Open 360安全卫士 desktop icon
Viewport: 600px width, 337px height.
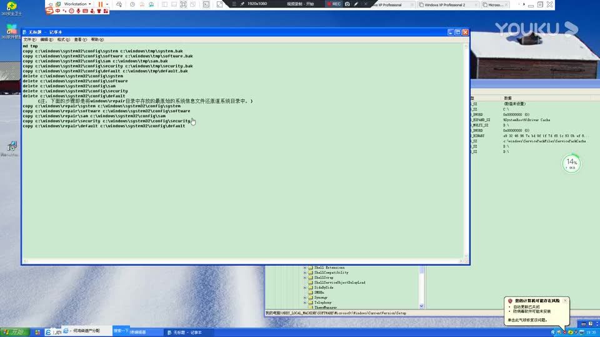point(11,8)
